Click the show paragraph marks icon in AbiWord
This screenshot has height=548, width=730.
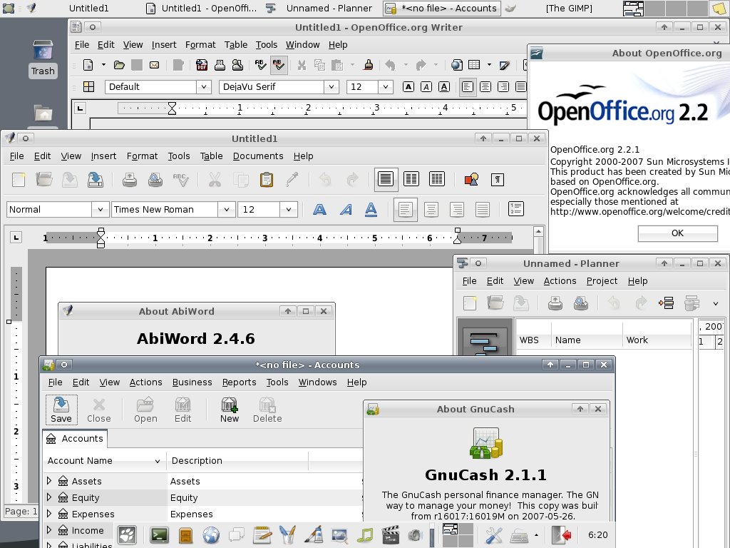tap(497, 179)
